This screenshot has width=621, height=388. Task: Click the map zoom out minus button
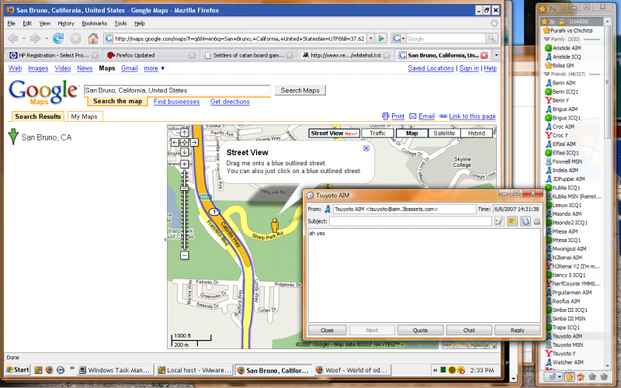(185, 255)
